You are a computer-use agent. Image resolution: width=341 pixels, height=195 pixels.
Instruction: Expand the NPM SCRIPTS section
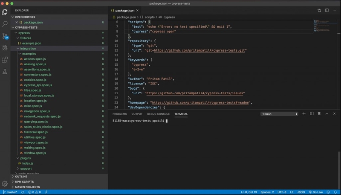pyautogui.click(x=24, y=182)
